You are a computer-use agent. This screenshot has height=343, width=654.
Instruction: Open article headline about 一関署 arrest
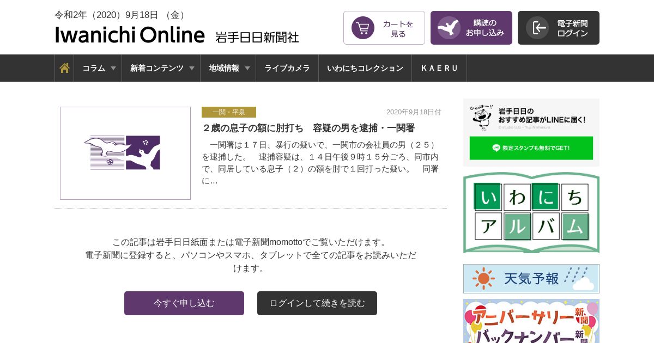(308, 128)
